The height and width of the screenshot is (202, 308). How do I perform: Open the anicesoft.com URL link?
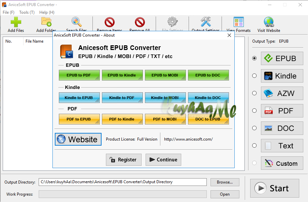pyautogui.click(x=188, y=139)
